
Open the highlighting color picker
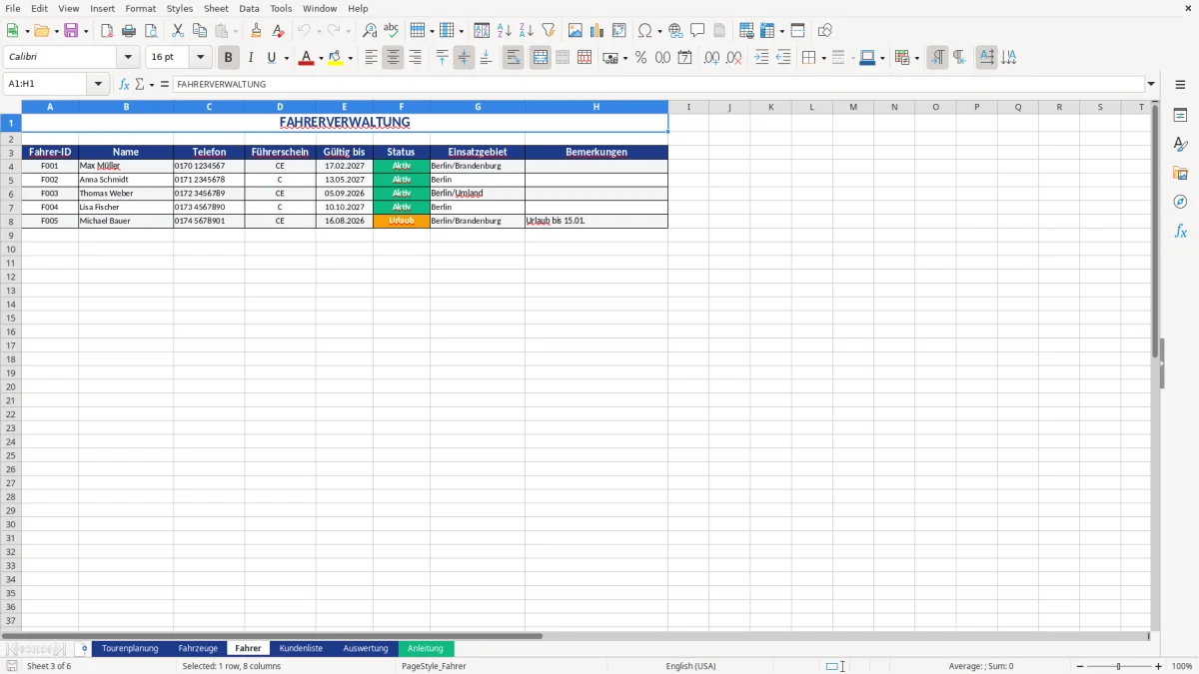349,57
